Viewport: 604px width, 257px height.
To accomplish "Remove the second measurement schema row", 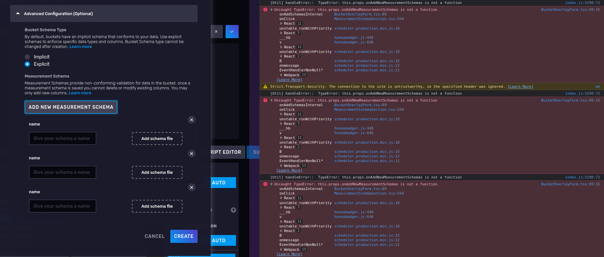I will click(x=192, y=153).
